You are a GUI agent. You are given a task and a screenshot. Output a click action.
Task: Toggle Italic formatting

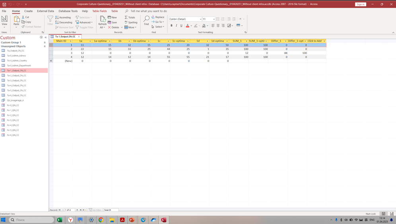point(176,25)
